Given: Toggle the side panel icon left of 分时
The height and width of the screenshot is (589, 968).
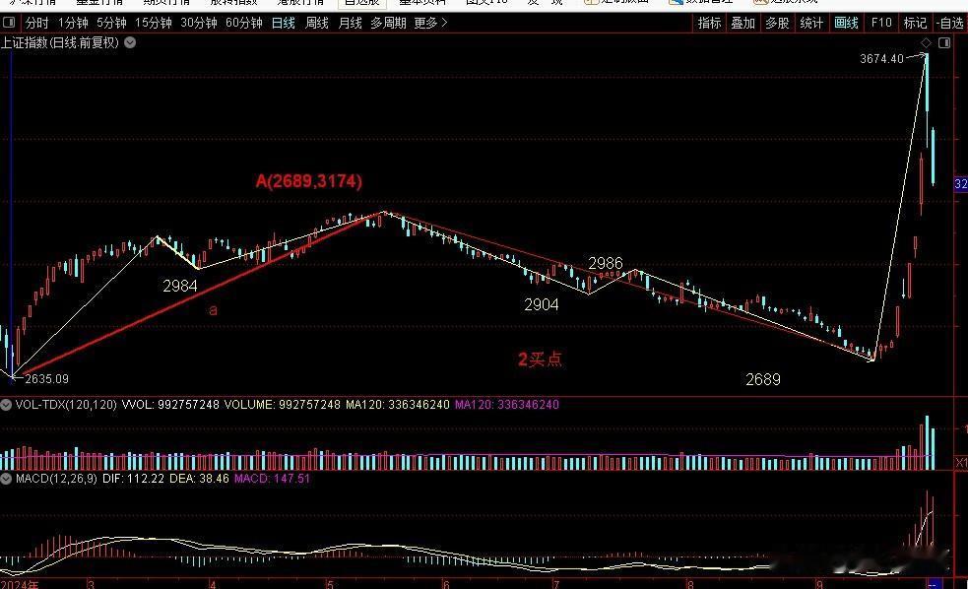Looking at the screenshot, I should 9,23.
